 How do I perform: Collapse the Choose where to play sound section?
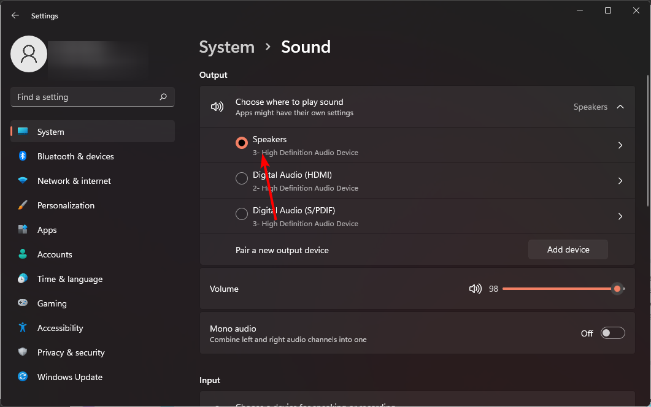(620, 106)
